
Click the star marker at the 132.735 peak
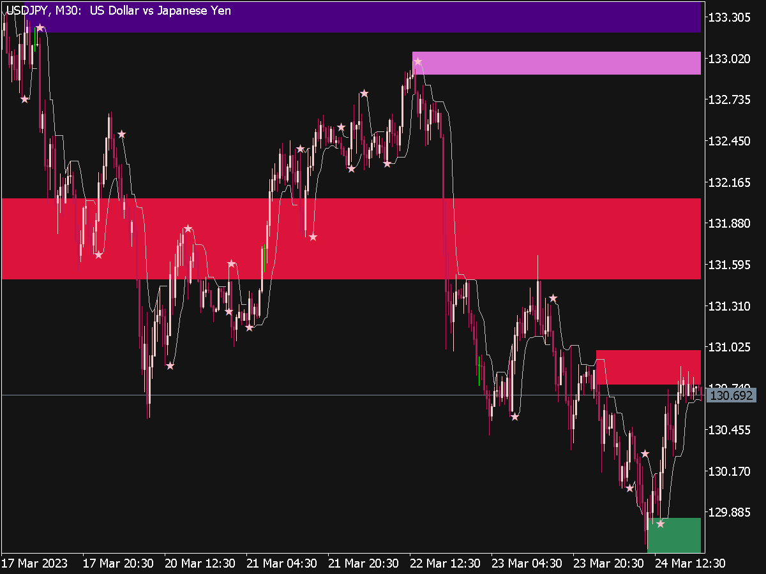364,94
